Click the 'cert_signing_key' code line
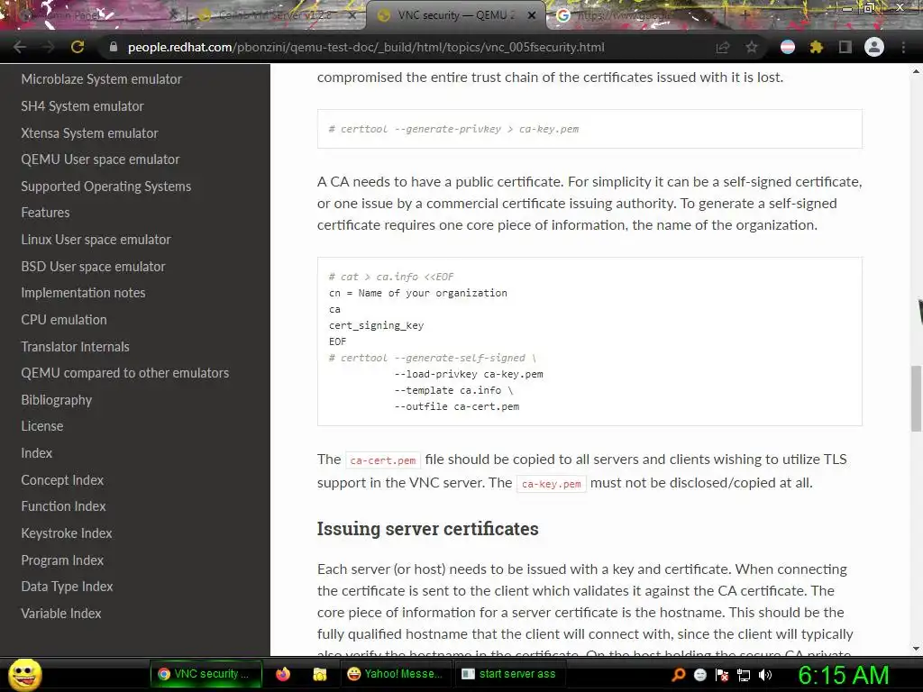 click(x=376, y=325)
